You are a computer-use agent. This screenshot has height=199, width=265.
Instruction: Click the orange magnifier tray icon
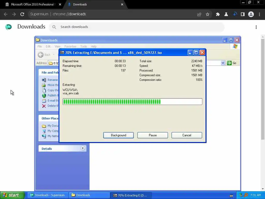[x=246, y=195]
